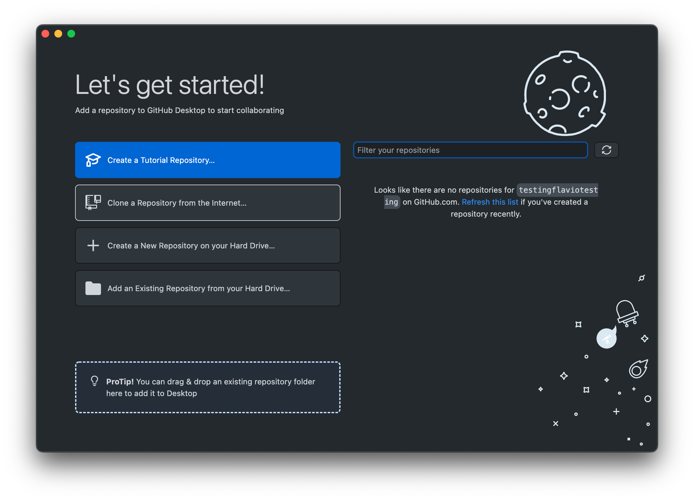Click the graduation cap tutorial icon
Screen dimensions: 694x500
coord(93,160)
